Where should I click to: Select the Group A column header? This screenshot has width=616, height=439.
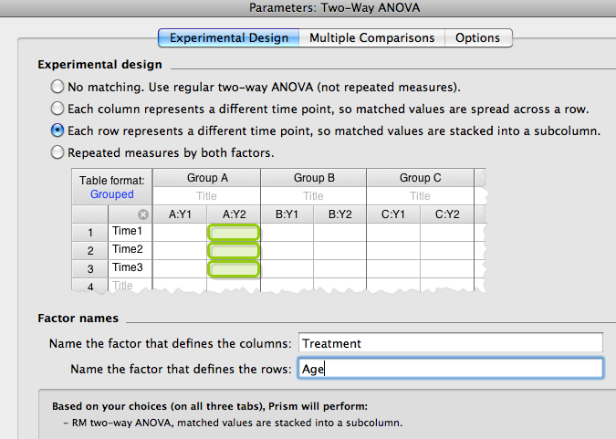tap(206, 178)
